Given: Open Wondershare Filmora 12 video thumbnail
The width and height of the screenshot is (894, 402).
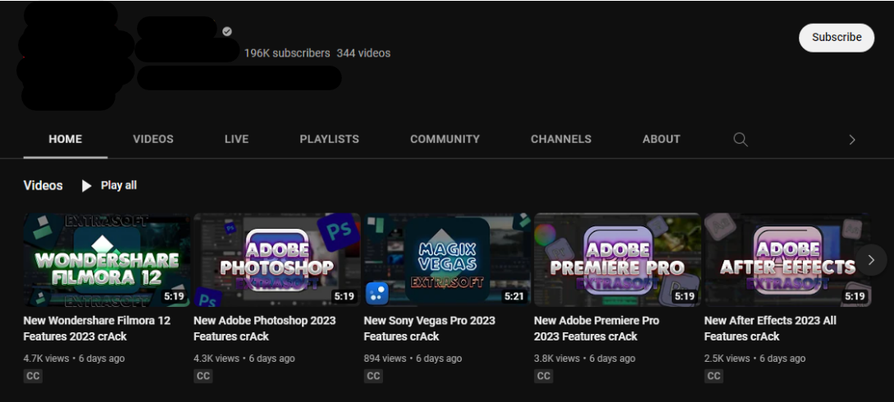Looking at the screenshot, I should [107, 260].
